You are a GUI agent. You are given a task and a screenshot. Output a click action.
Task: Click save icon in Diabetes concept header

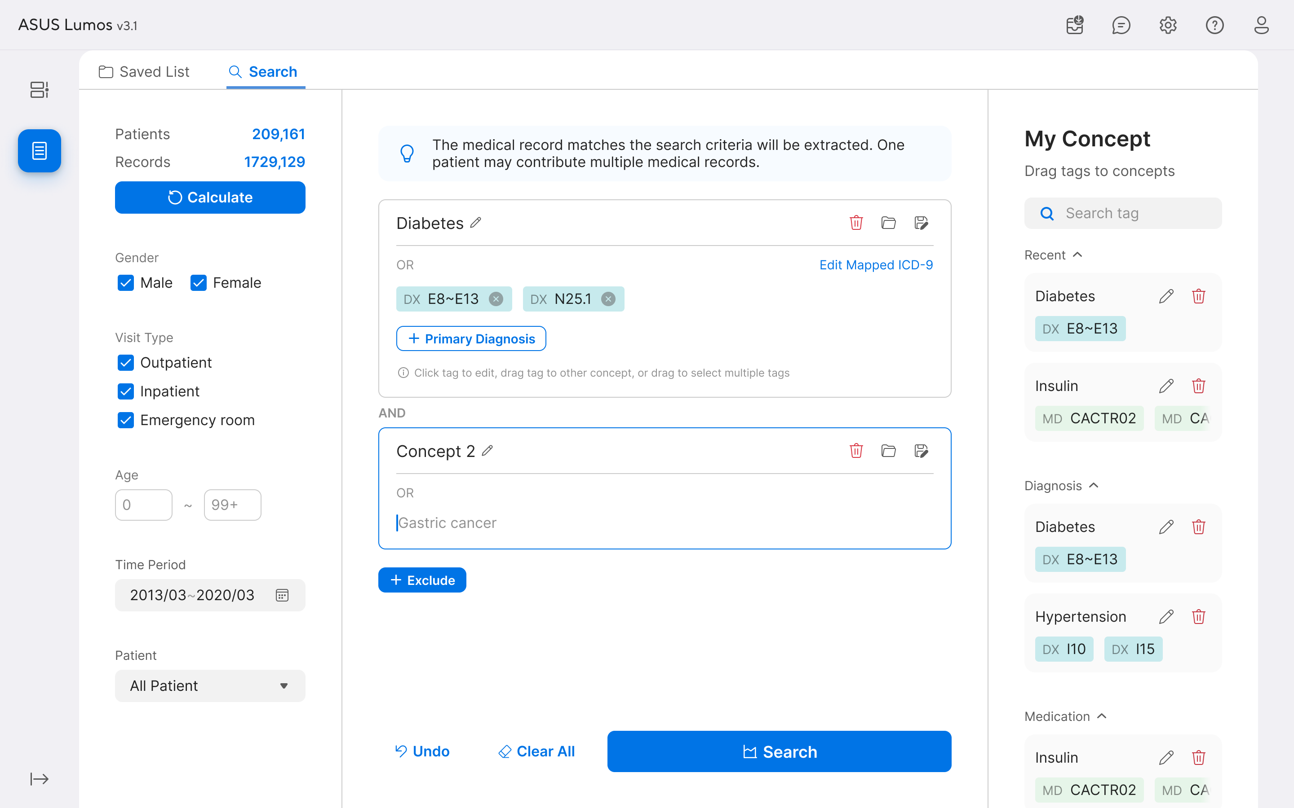(x=921, y=223)
